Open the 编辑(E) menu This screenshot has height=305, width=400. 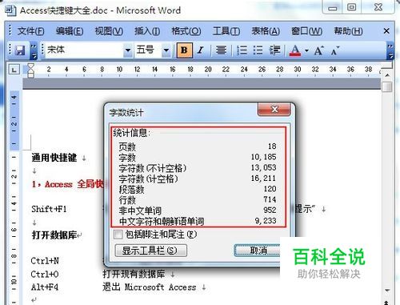[x=70, y=31]
